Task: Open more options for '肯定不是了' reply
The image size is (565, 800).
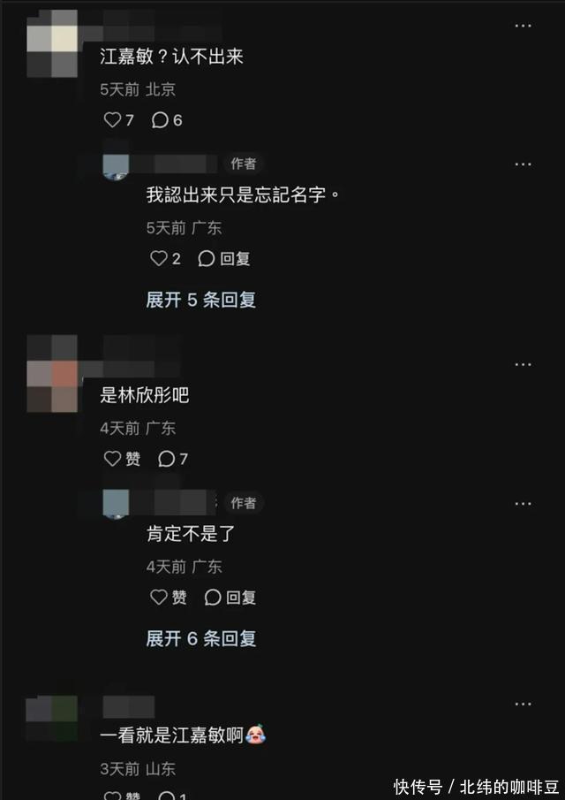Action: click(x=524, y=504)
